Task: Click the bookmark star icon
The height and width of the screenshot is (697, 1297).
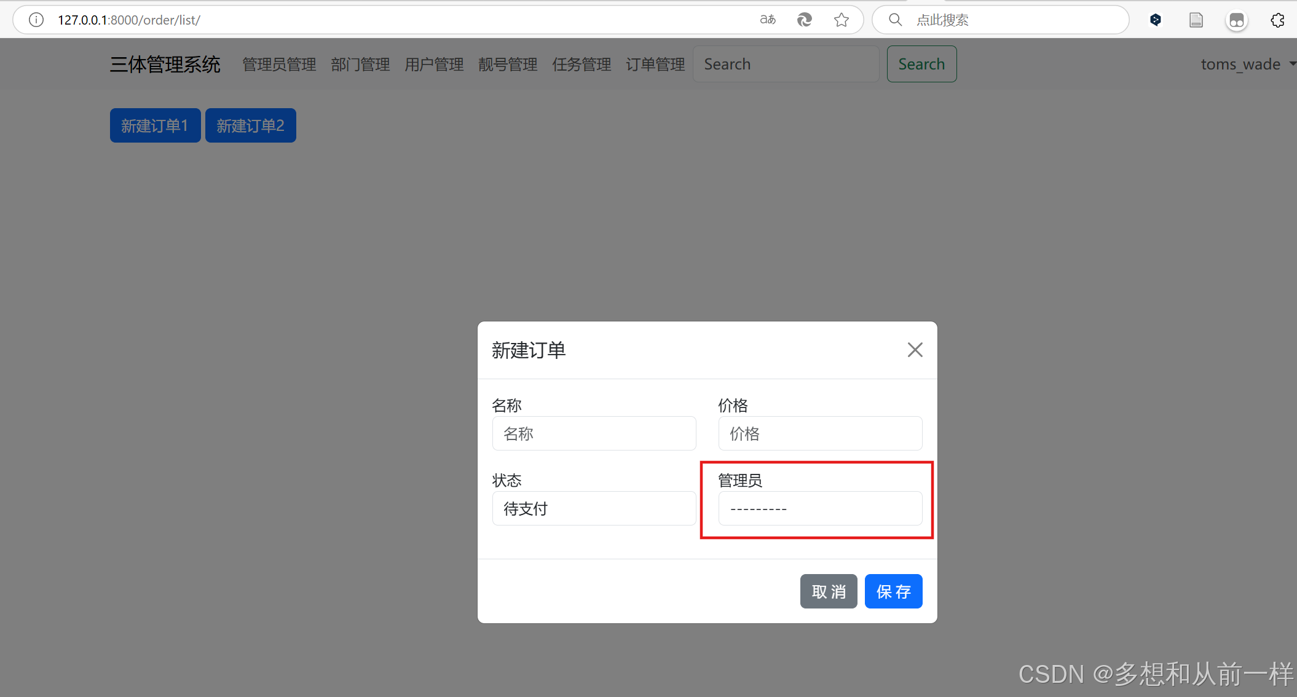Action: click(x=842, y=20)
